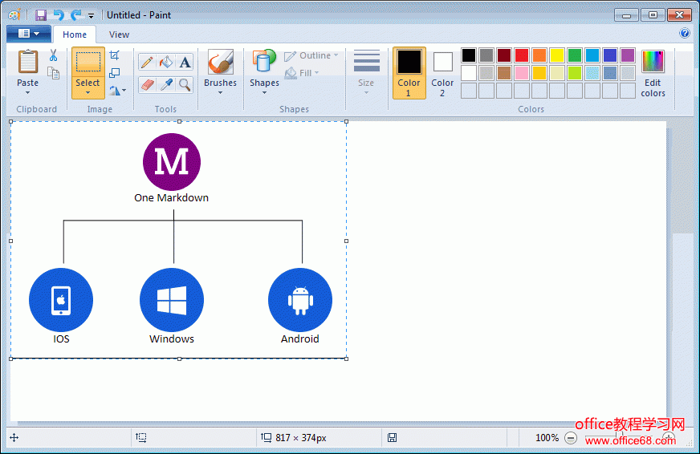Click the Magnifier tool
The height and width of the screenshot is (454, 700).
pos(185,84)
